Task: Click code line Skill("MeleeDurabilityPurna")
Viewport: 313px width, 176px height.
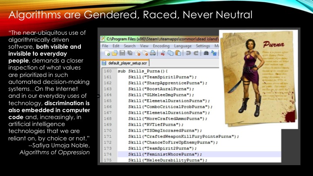Action: (x=168, y=160)
